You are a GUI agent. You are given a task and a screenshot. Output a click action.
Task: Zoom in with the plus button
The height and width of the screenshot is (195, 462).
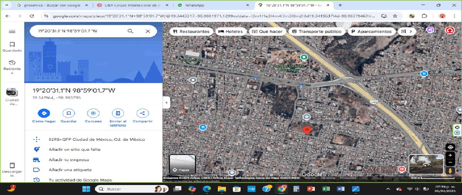click(x=450, y=156)
